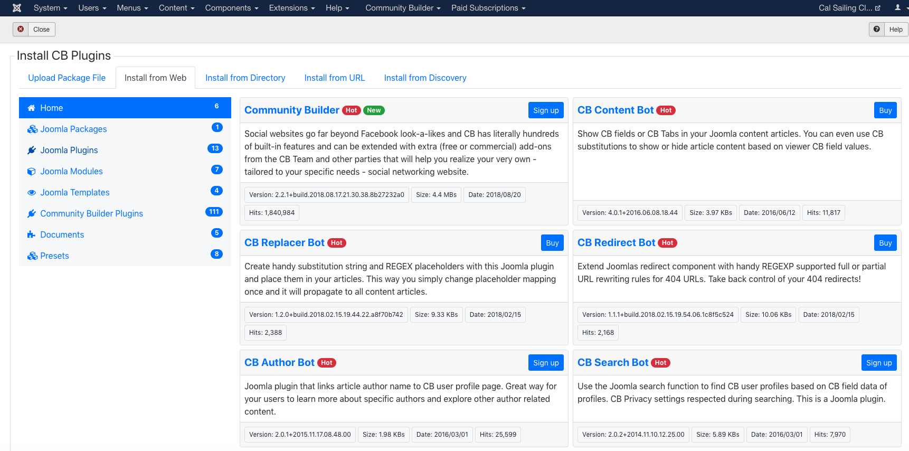This screenshot has height=451, width=909.
Task: Switch to Upload Package File tab
Action: point(67,78)
